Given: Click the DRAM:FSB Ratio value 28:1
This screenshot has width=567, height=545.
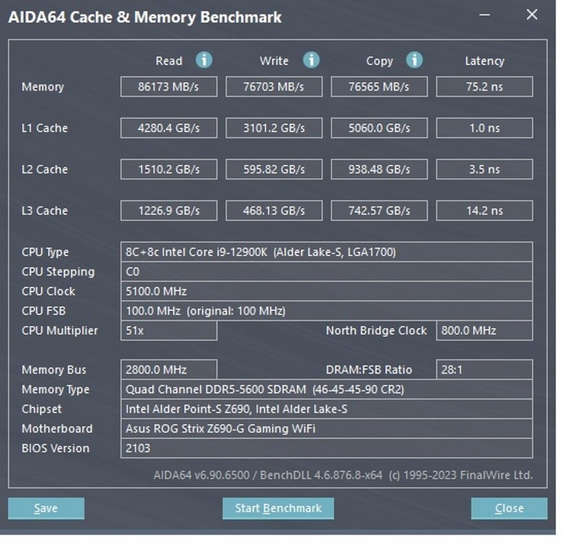Looking at the screenshot, I should point(485,370).
